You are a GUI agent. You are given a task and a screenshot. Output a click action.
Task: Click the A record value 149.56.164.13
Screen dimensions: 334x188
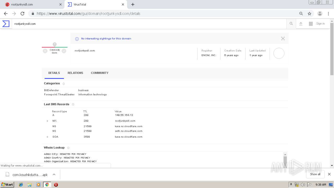click(124, 115)
